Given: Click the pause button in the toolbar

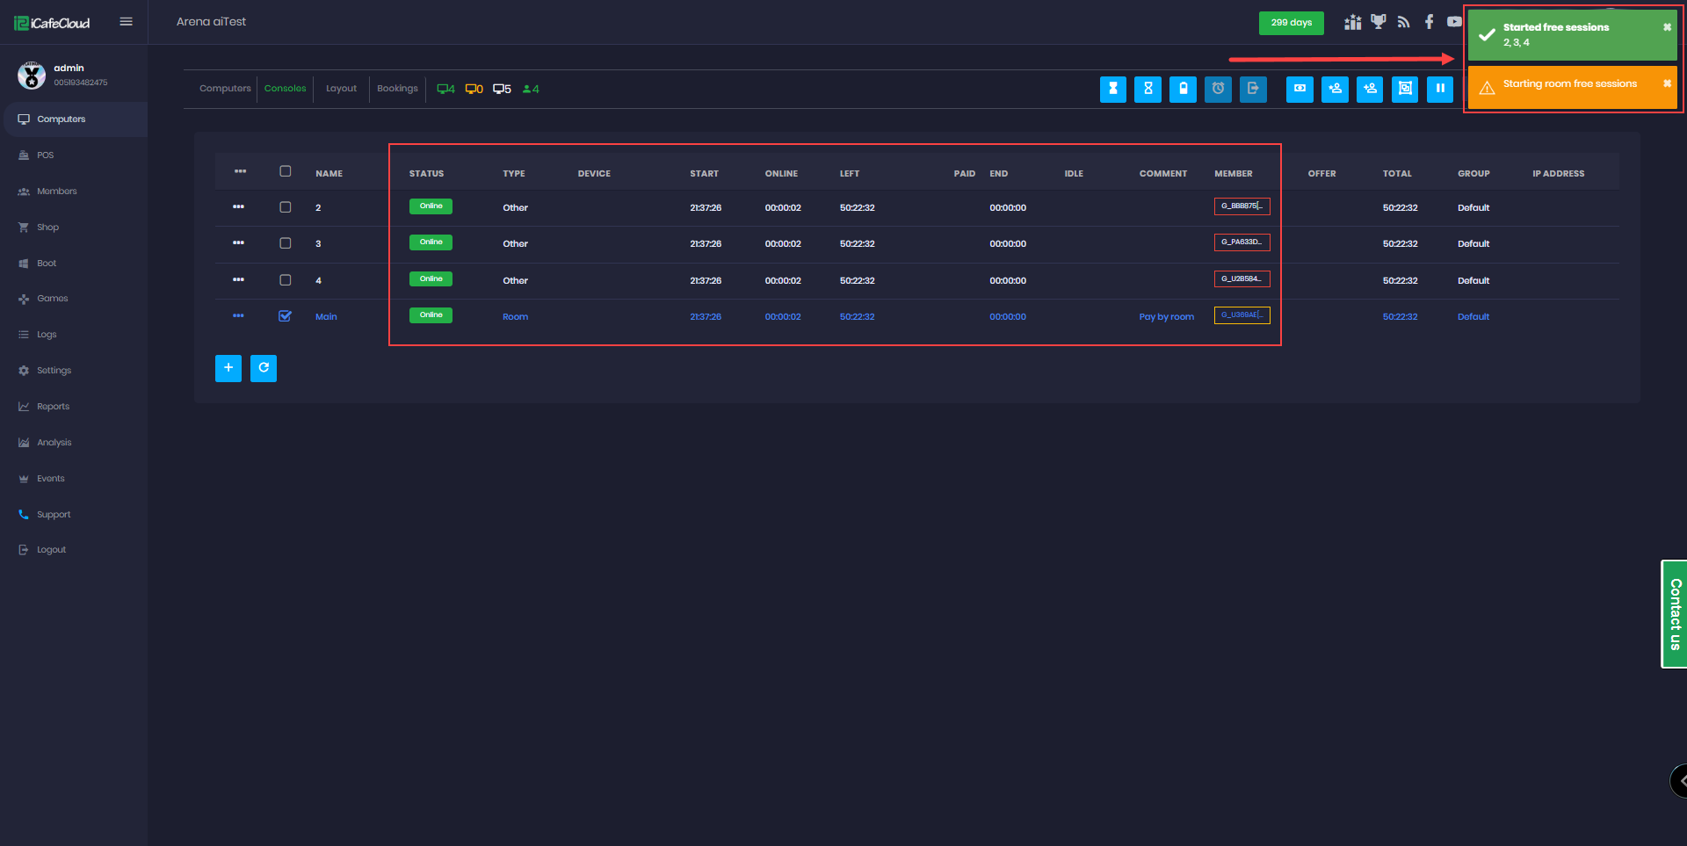Looking at the screenshot, I should tap(1439, 89).
